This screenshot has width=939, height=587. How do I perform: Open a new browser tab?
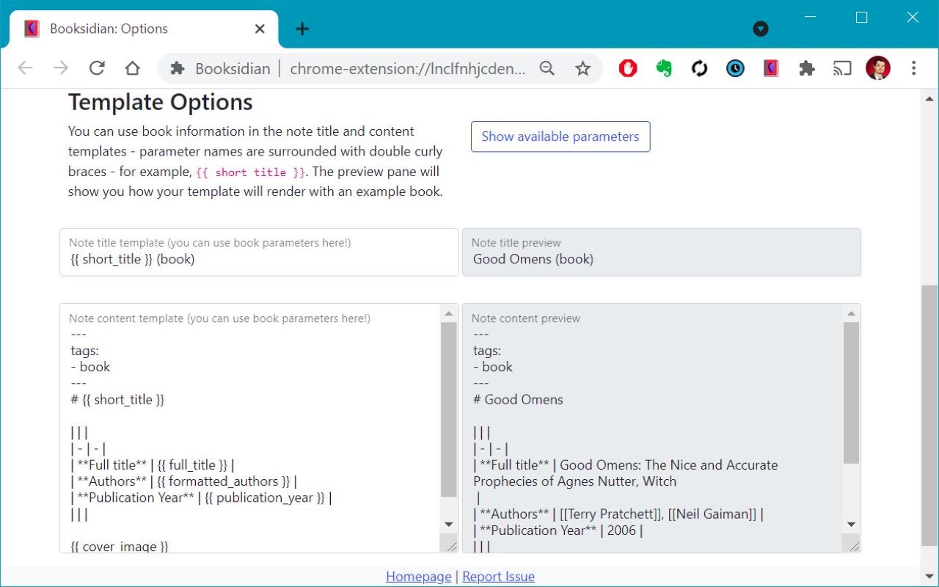(302, 29)
